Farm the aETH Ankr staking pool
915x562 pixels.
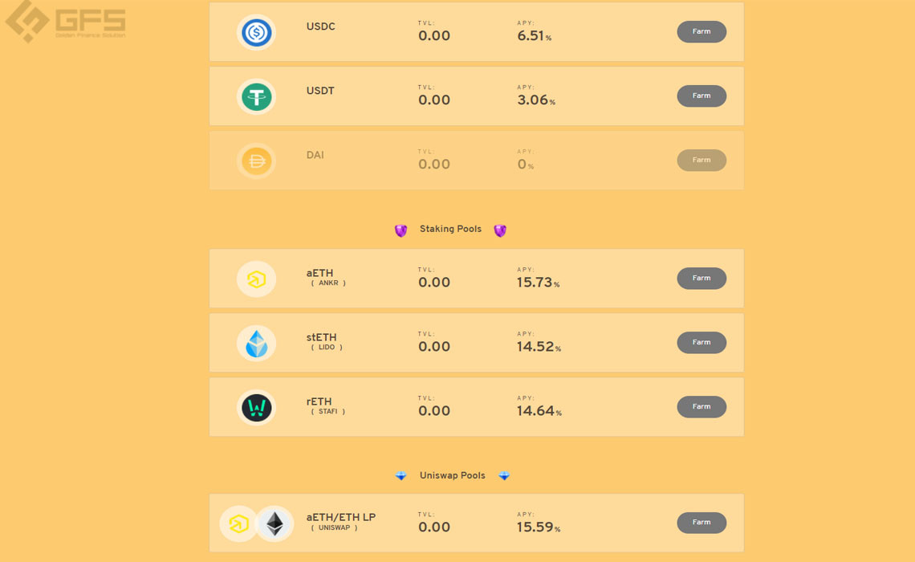[701, 279]
